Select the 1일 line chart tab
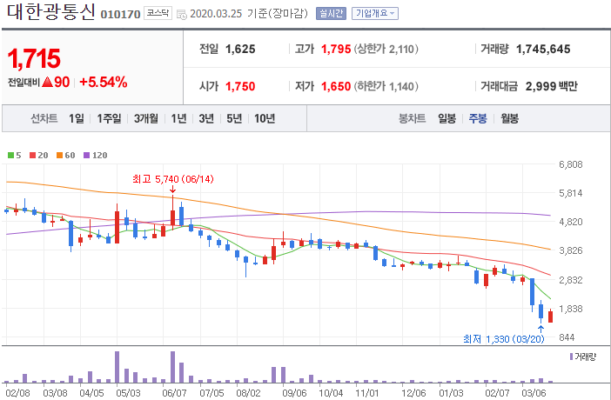The height and width of the screenshot is (400, 611). click(x=77, y=118)
